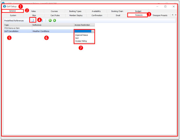Open the Booking Types tab

coord(75,11)
